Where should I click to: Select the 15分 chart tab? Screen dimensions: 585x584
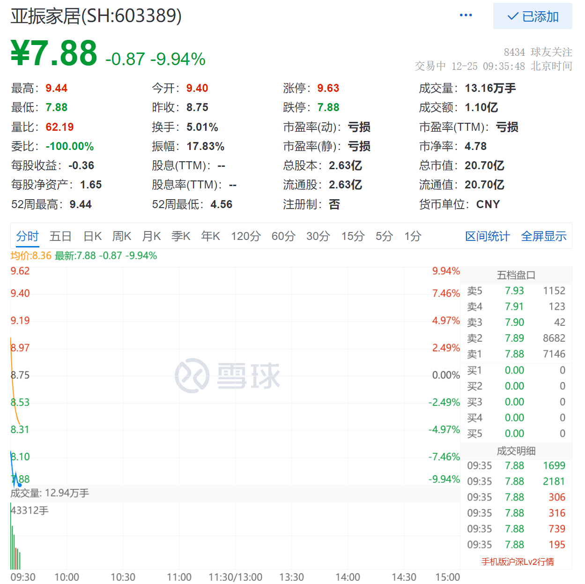coord(353,236)
